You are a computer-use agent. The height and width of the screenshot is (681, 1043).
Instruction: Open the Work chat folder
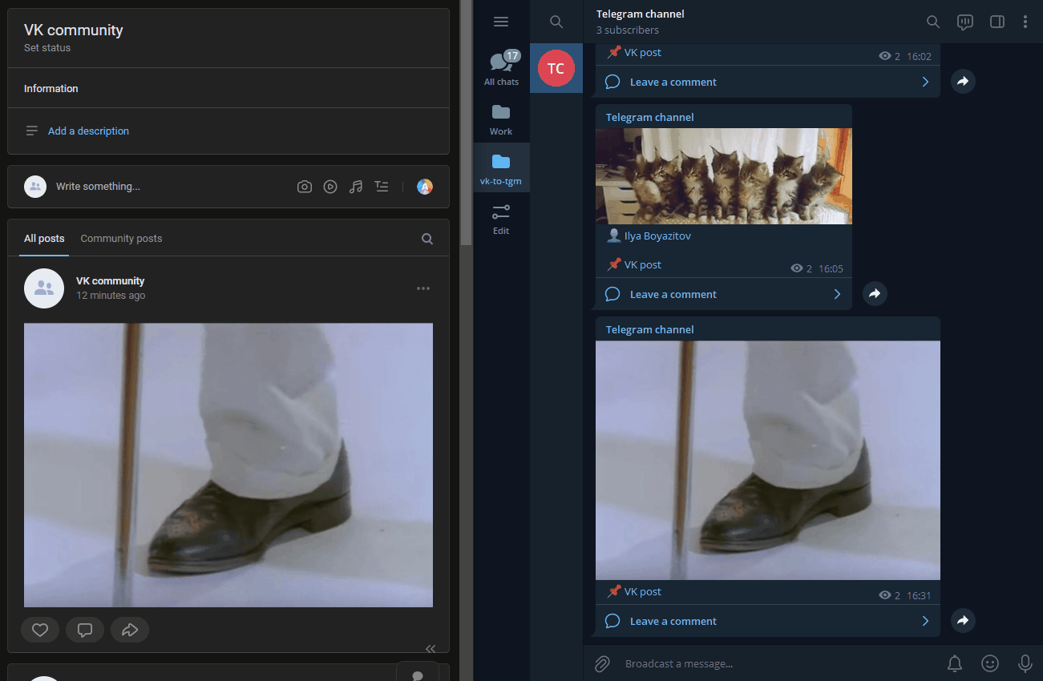click(501, 119)
